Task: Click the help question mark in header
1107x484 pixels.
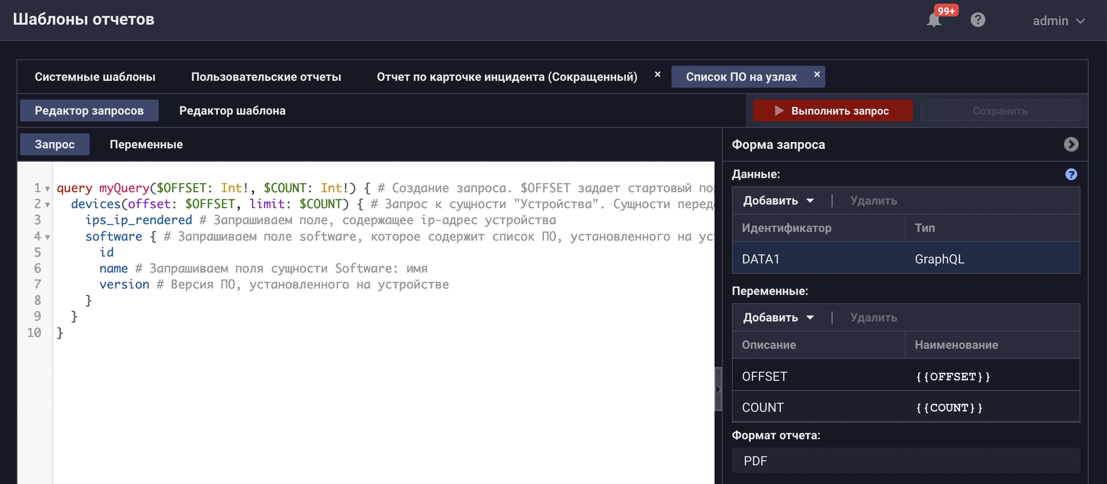Action: pyautogui.click(x=978, y=20)
